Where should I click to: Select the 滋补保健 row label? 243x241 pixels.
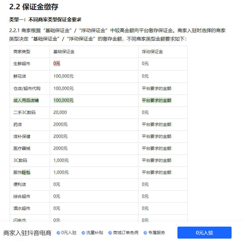pyautogui.click(x=22, y=136)
